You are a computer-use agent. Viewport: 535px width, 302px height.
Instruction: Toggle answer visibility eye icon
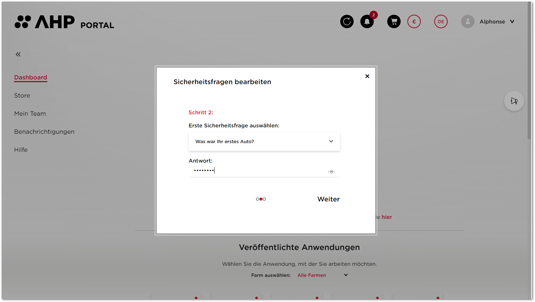tap(331, 172)
